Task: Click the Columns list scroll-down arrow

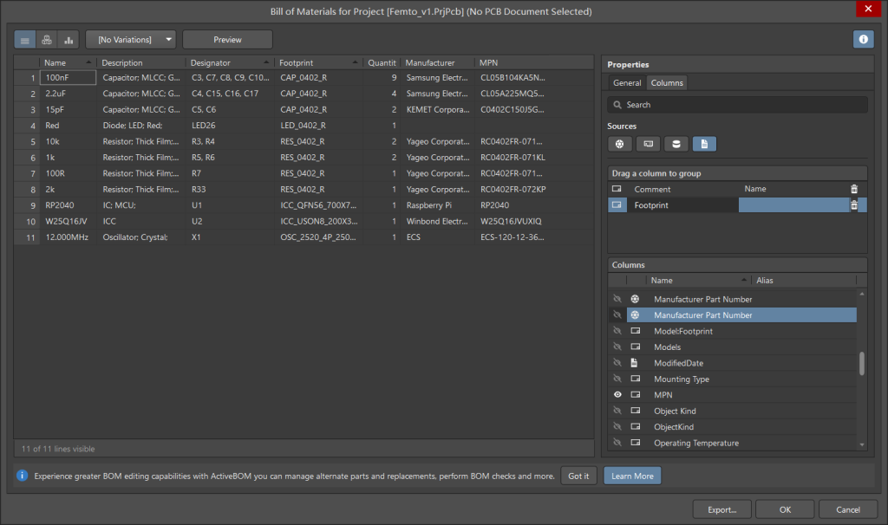Action: [862, 445]
